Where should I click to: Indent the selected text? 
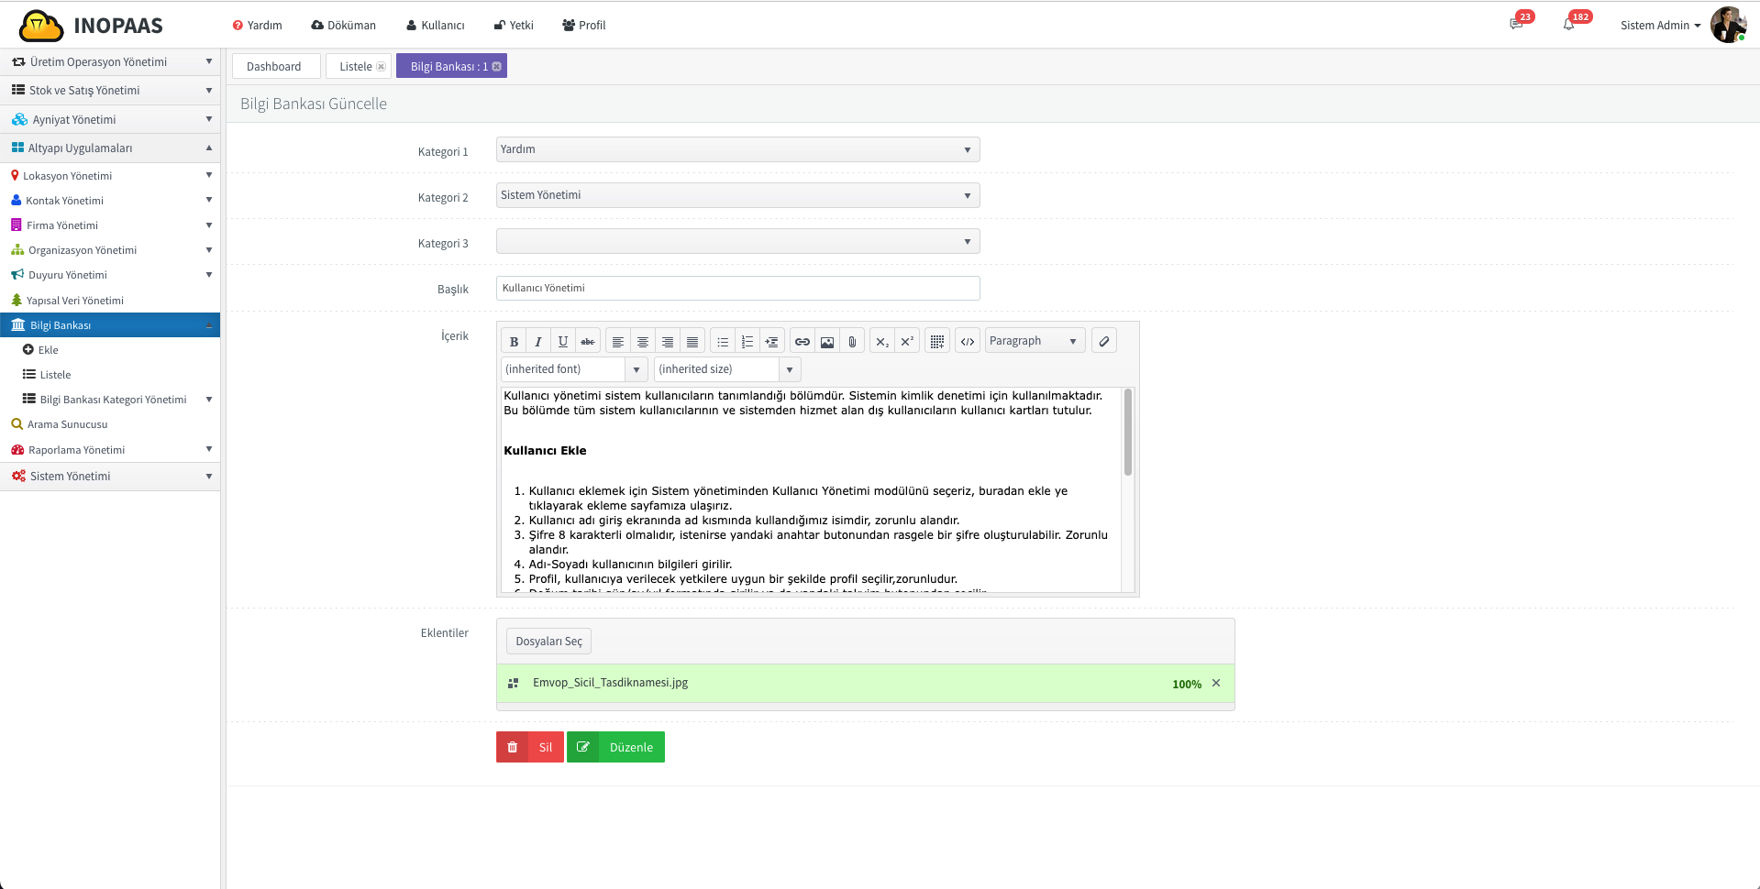coord(772,341)
